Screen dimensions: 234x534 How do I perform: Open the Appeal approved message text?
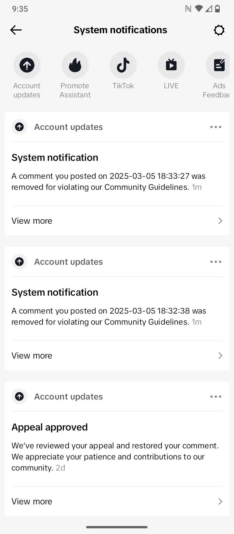(x=115, y=457)
